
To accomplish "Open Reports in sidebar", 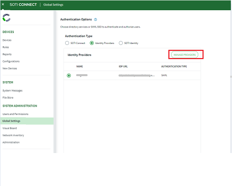I will (x=7, y=54).
